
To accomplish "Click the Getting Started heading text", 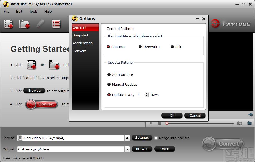I will point(40,49).
